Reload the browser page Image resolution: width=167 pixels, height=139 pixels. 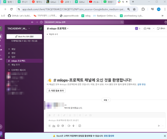[11, 9]
